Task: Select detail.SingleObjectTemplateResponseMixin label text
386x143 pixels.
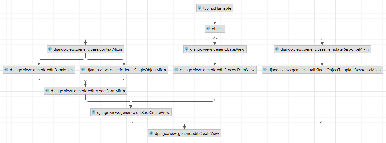Action: 324,70
